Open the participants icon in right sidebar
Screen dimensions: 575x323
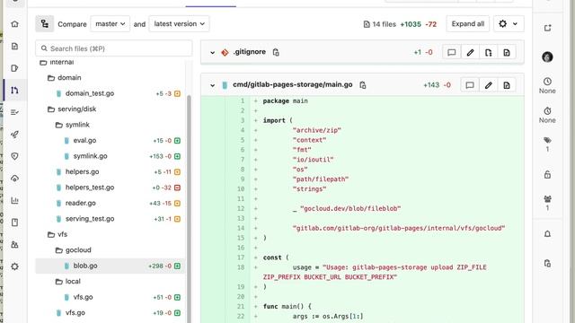coord(547,199)
